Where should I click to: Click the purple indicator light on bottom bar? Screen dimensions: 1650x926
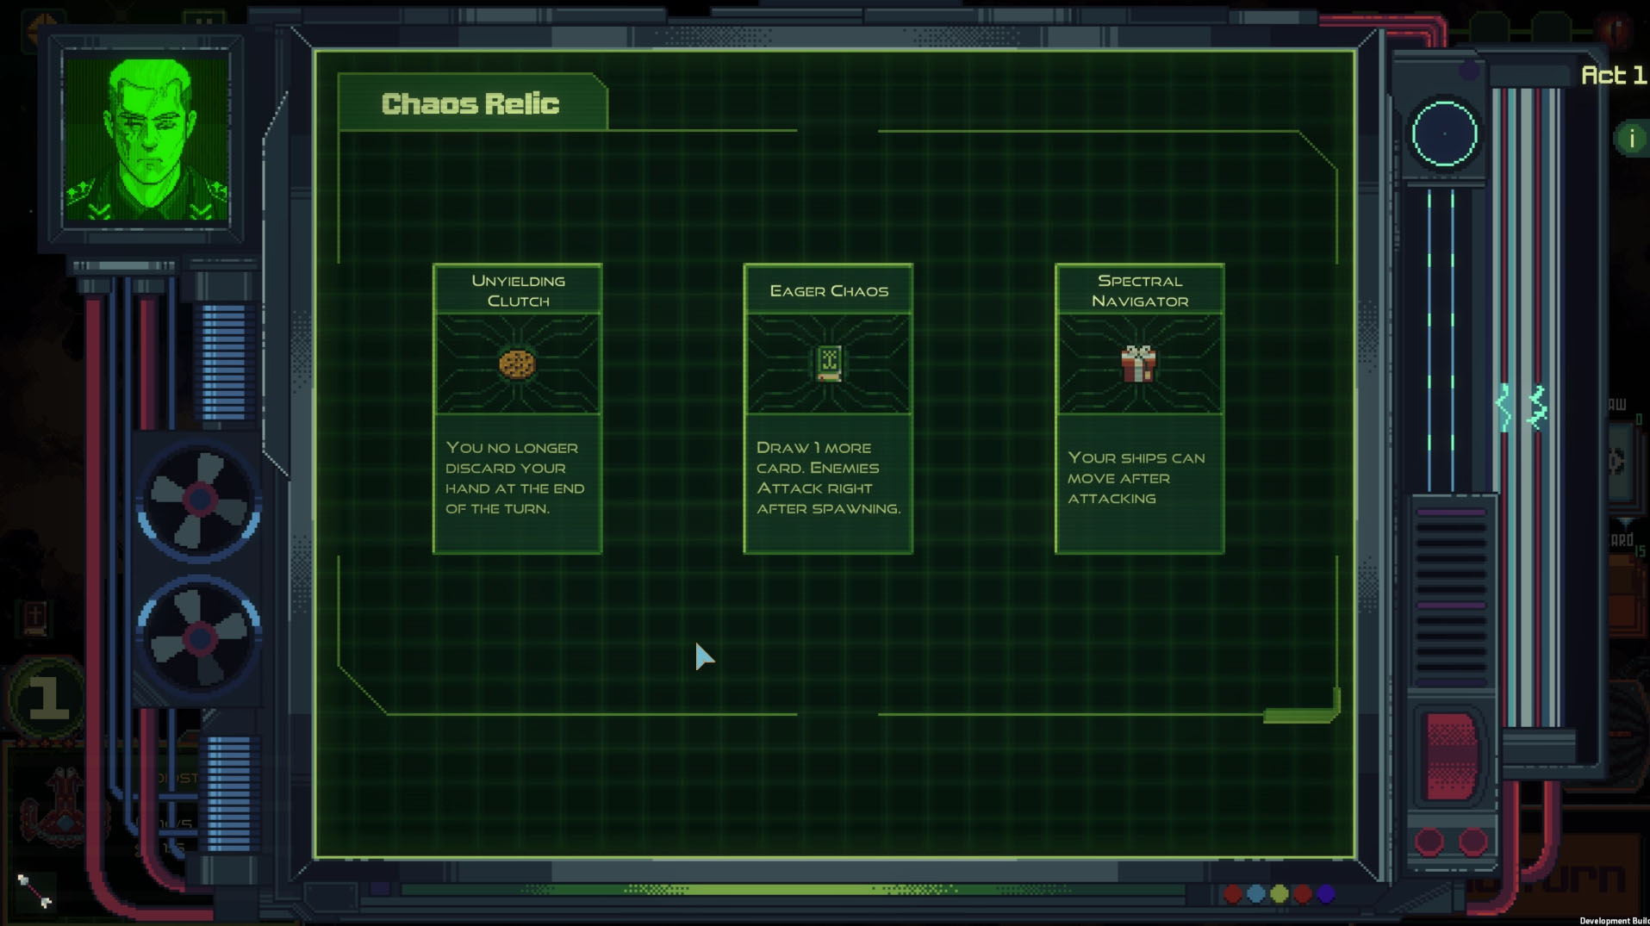pos(1326,894)
